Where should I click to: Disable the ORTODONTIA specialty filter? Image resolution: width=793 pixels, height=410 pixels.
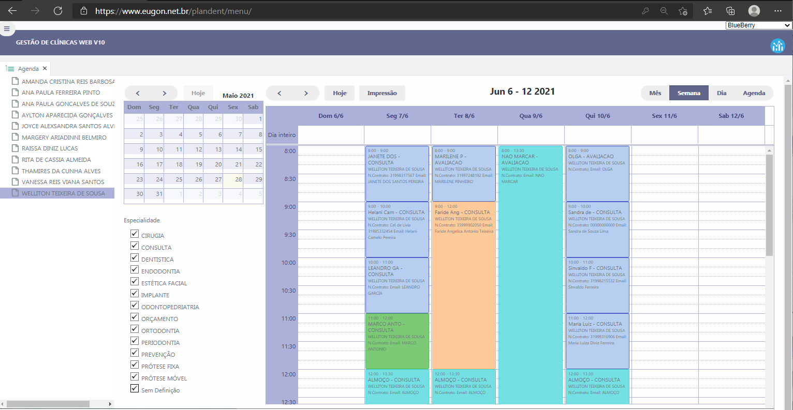point(135,329)
